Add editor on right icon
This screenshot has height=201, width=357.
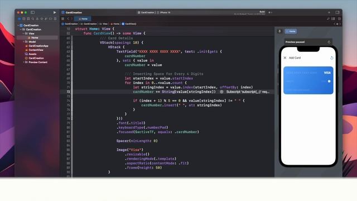click(339, 18)
